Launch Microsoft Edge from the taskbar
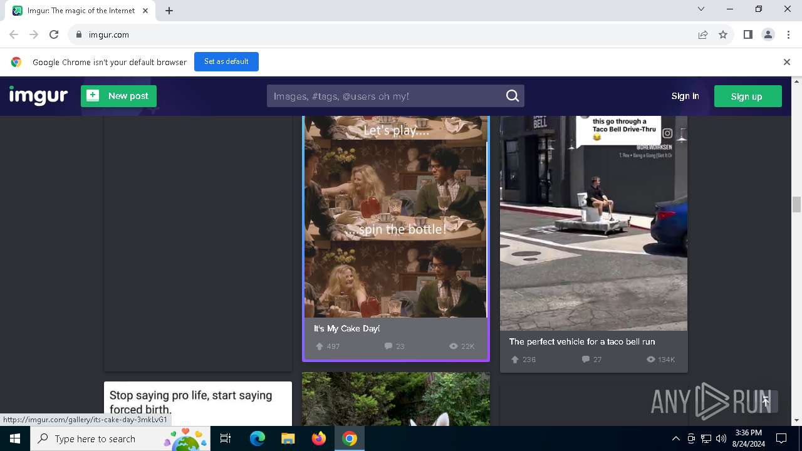This screenshot has height=451, width=802. click(x=258, y=438)
